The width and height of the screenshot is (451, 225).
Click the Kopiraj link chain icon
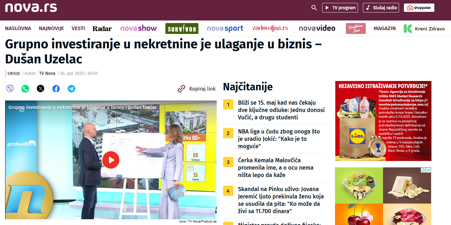pos(181,89)
